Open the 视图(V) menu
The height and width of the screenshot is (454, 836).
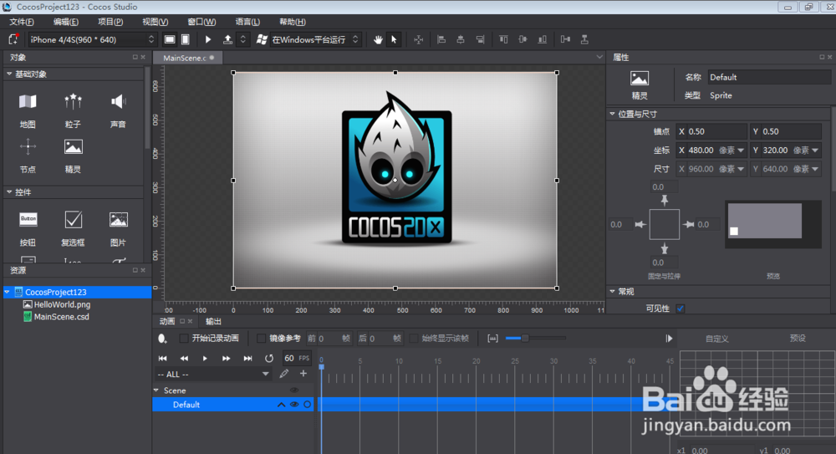[x=155, y=22]
